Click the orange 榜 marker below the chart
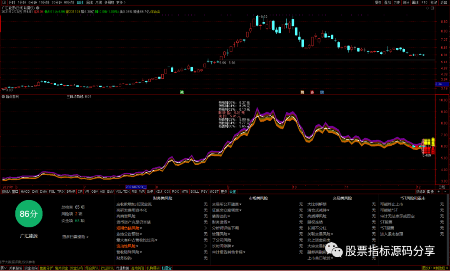Image resolution: width=450 pixels, height=271 pixels. point(302,92)
